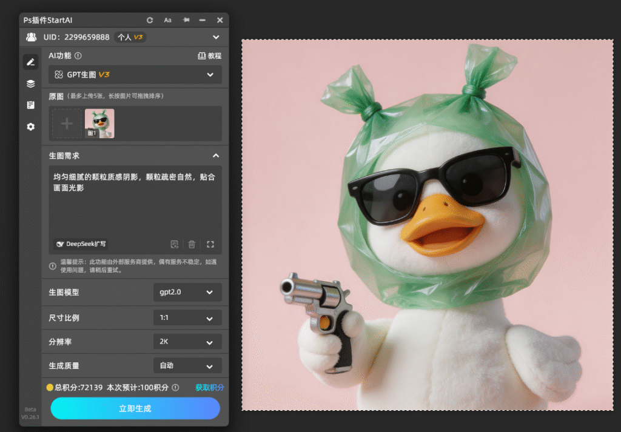
Task: Change the 尺寸比例 1:1 dropdown
Action: point(187,317)
